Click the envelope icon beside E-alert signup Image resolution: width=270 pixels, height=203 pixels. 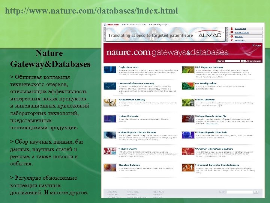pos(232,32)
